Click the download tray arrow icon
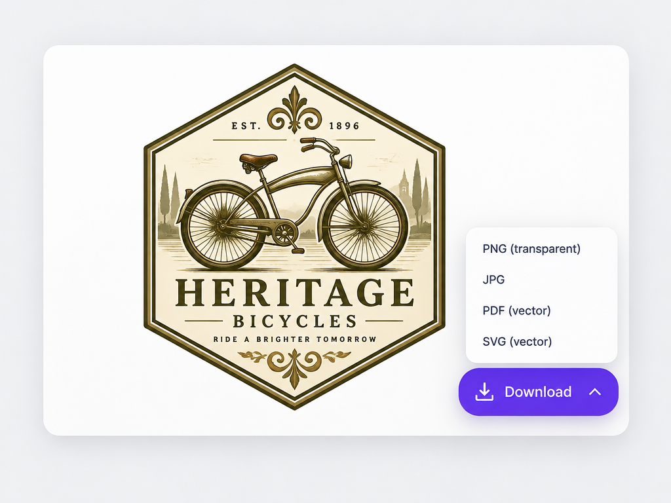Image resolution: width=671 pixels, height=503 pixels. click(484, 392)
